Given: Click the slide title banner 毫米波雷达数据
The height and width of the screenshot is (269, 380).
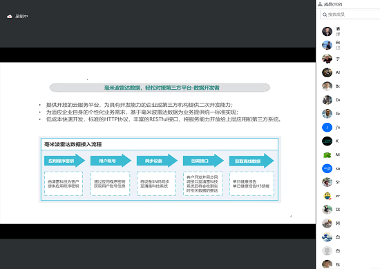Looking at the screenshot, I should coord(160,88).
